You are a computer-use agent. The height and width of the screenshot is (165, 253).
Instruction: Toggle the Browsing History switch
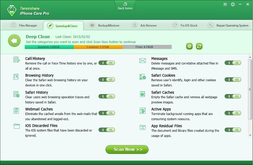tap(107, 79)
